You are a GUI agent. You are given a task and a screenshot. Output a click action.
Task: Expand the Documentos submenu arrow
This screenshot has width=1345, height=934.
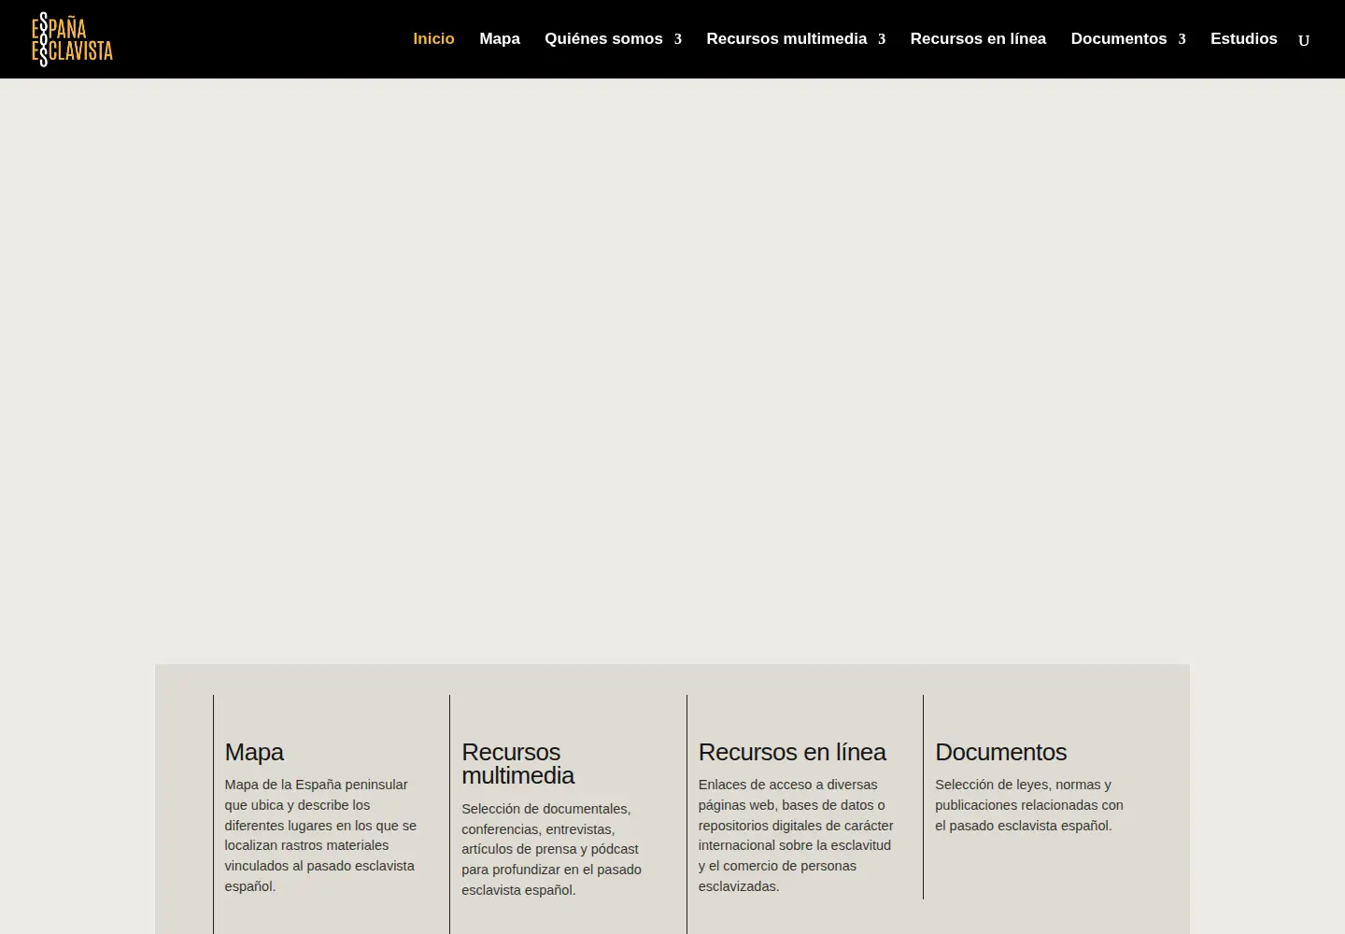click(1182, 39)
